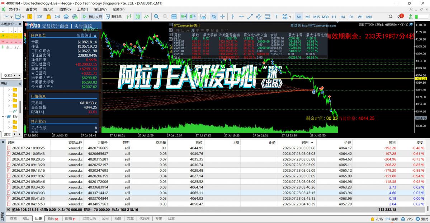Sort history by the 盈利 column header

point(392,143)
